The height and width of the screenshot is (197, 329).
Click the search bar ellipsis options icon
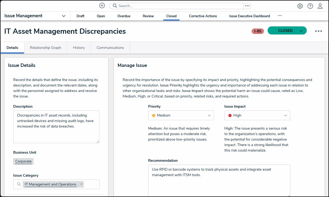(247, 6)
